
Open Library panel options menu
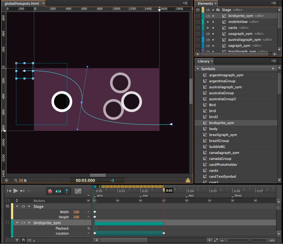click(x=274, y=61)
